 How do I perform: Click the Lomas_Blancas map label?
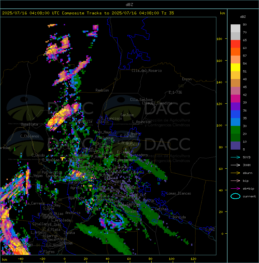[179, 193]
